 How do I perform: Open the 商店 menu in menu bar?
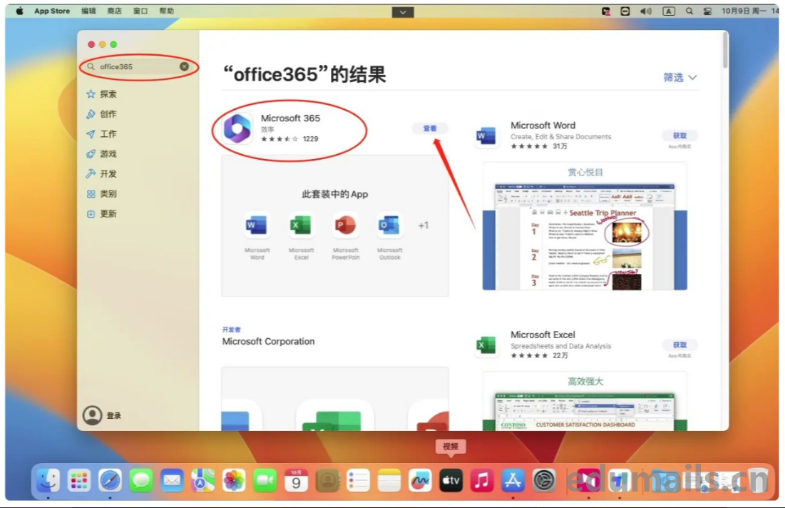[x=114, y=11]
